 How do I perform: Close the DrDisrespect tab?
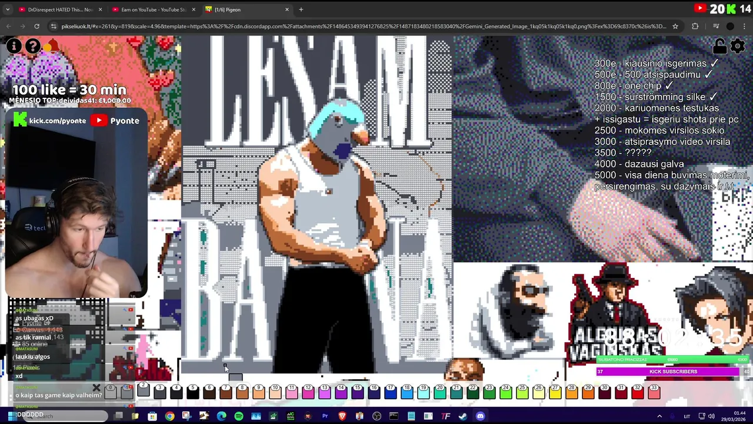click(x=100, y=9)
